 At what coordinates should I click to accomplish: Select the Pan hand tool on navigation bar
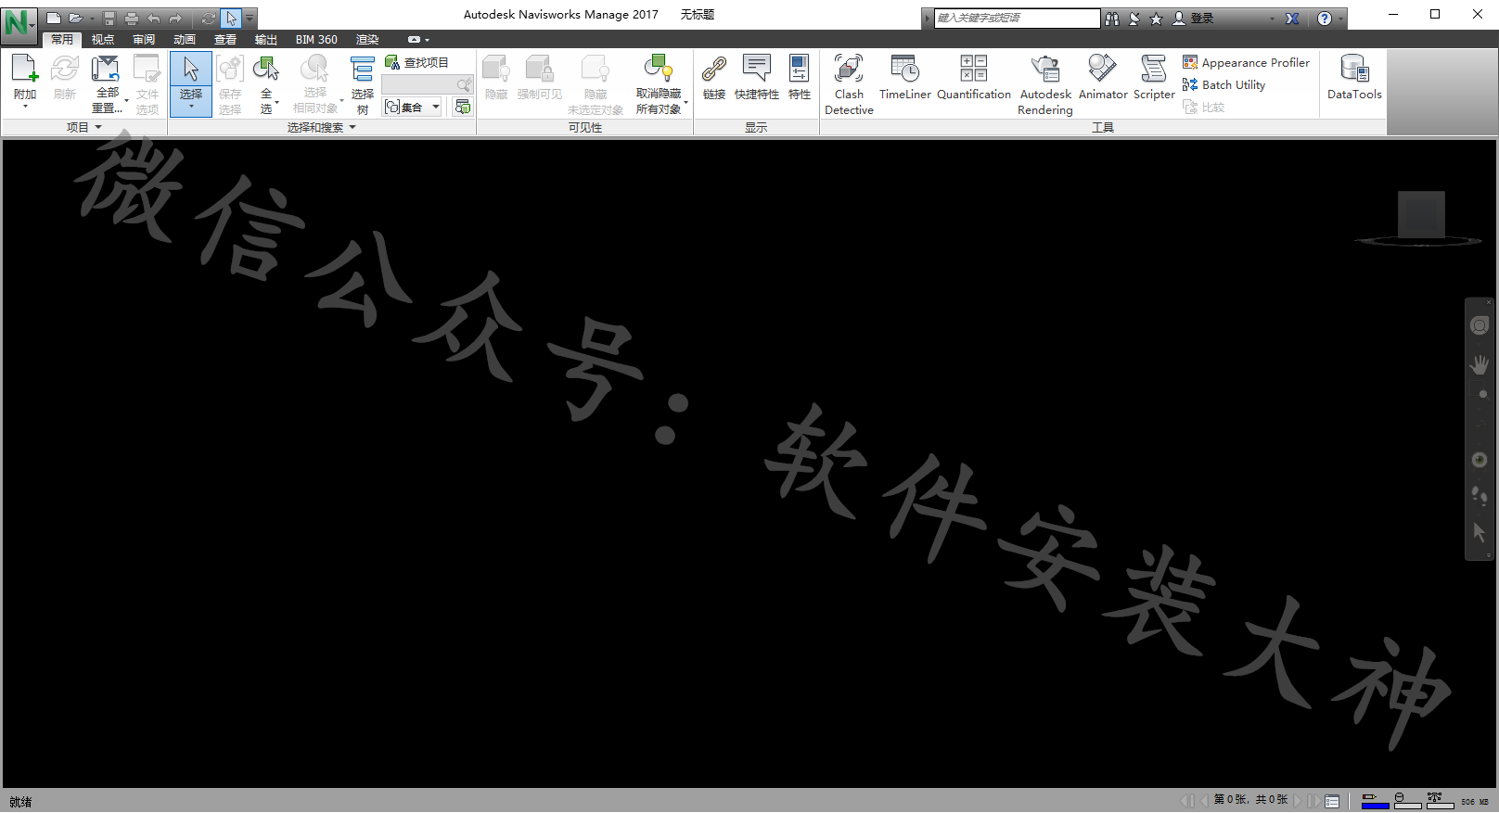pyautogui.click(x=1480, y=365)
